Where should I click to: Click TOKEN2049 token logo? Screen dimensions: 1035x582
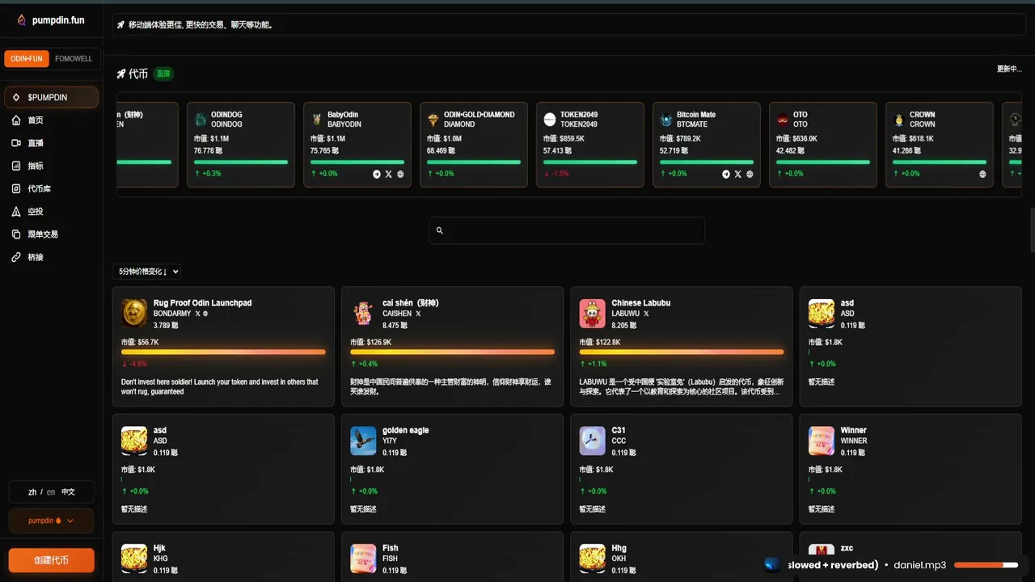coord(550,120)
